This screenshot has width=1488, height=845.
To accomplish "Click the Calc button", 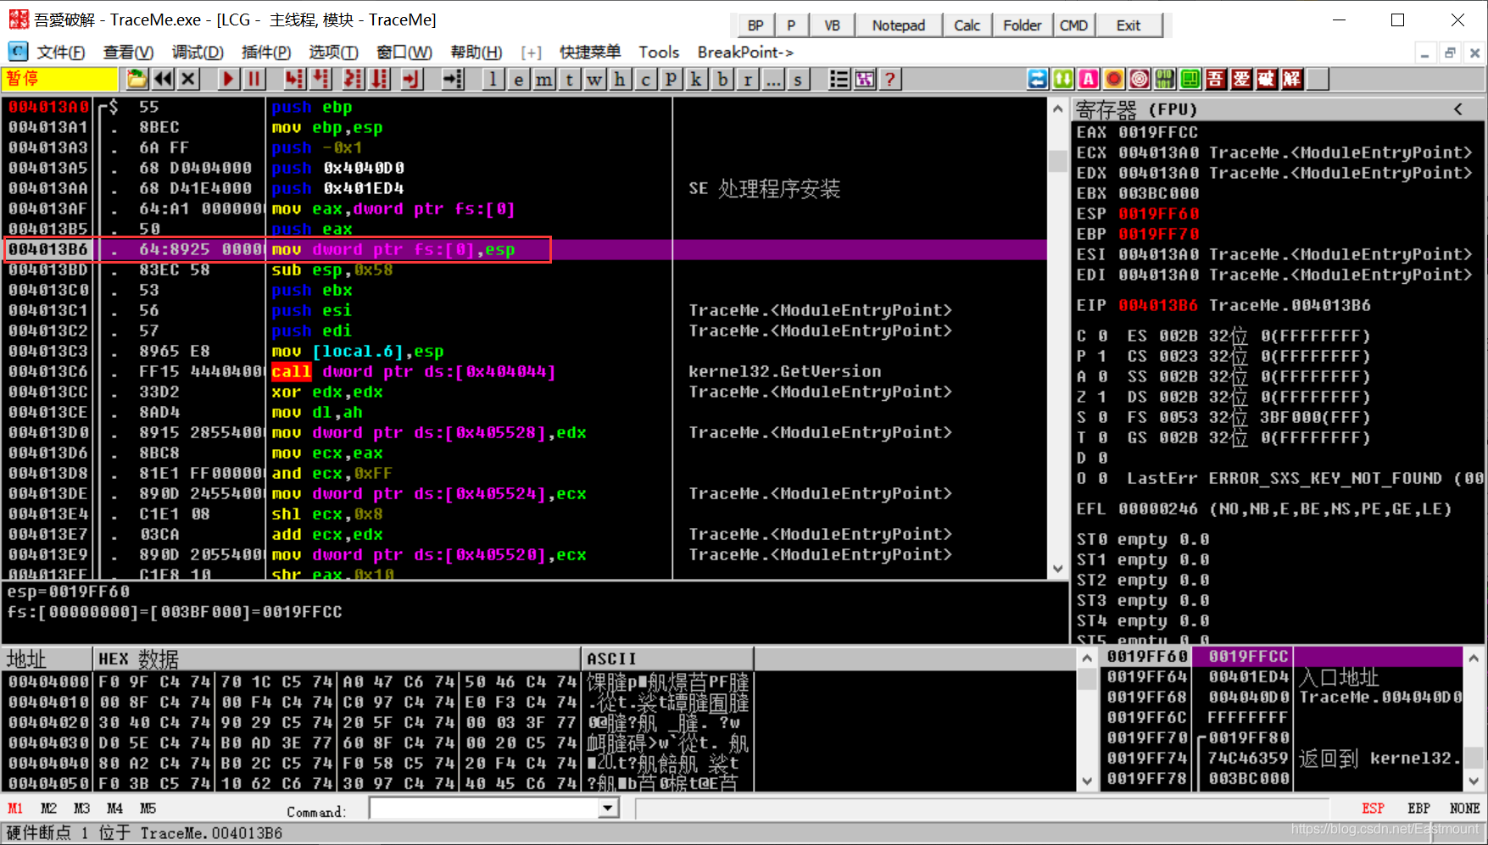I will (x=967, y=25).
